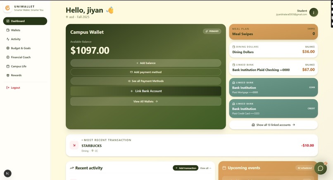This screenshot has height=180, width=333.
Task: Open Rewards page
Action: (x=25, y=75)
